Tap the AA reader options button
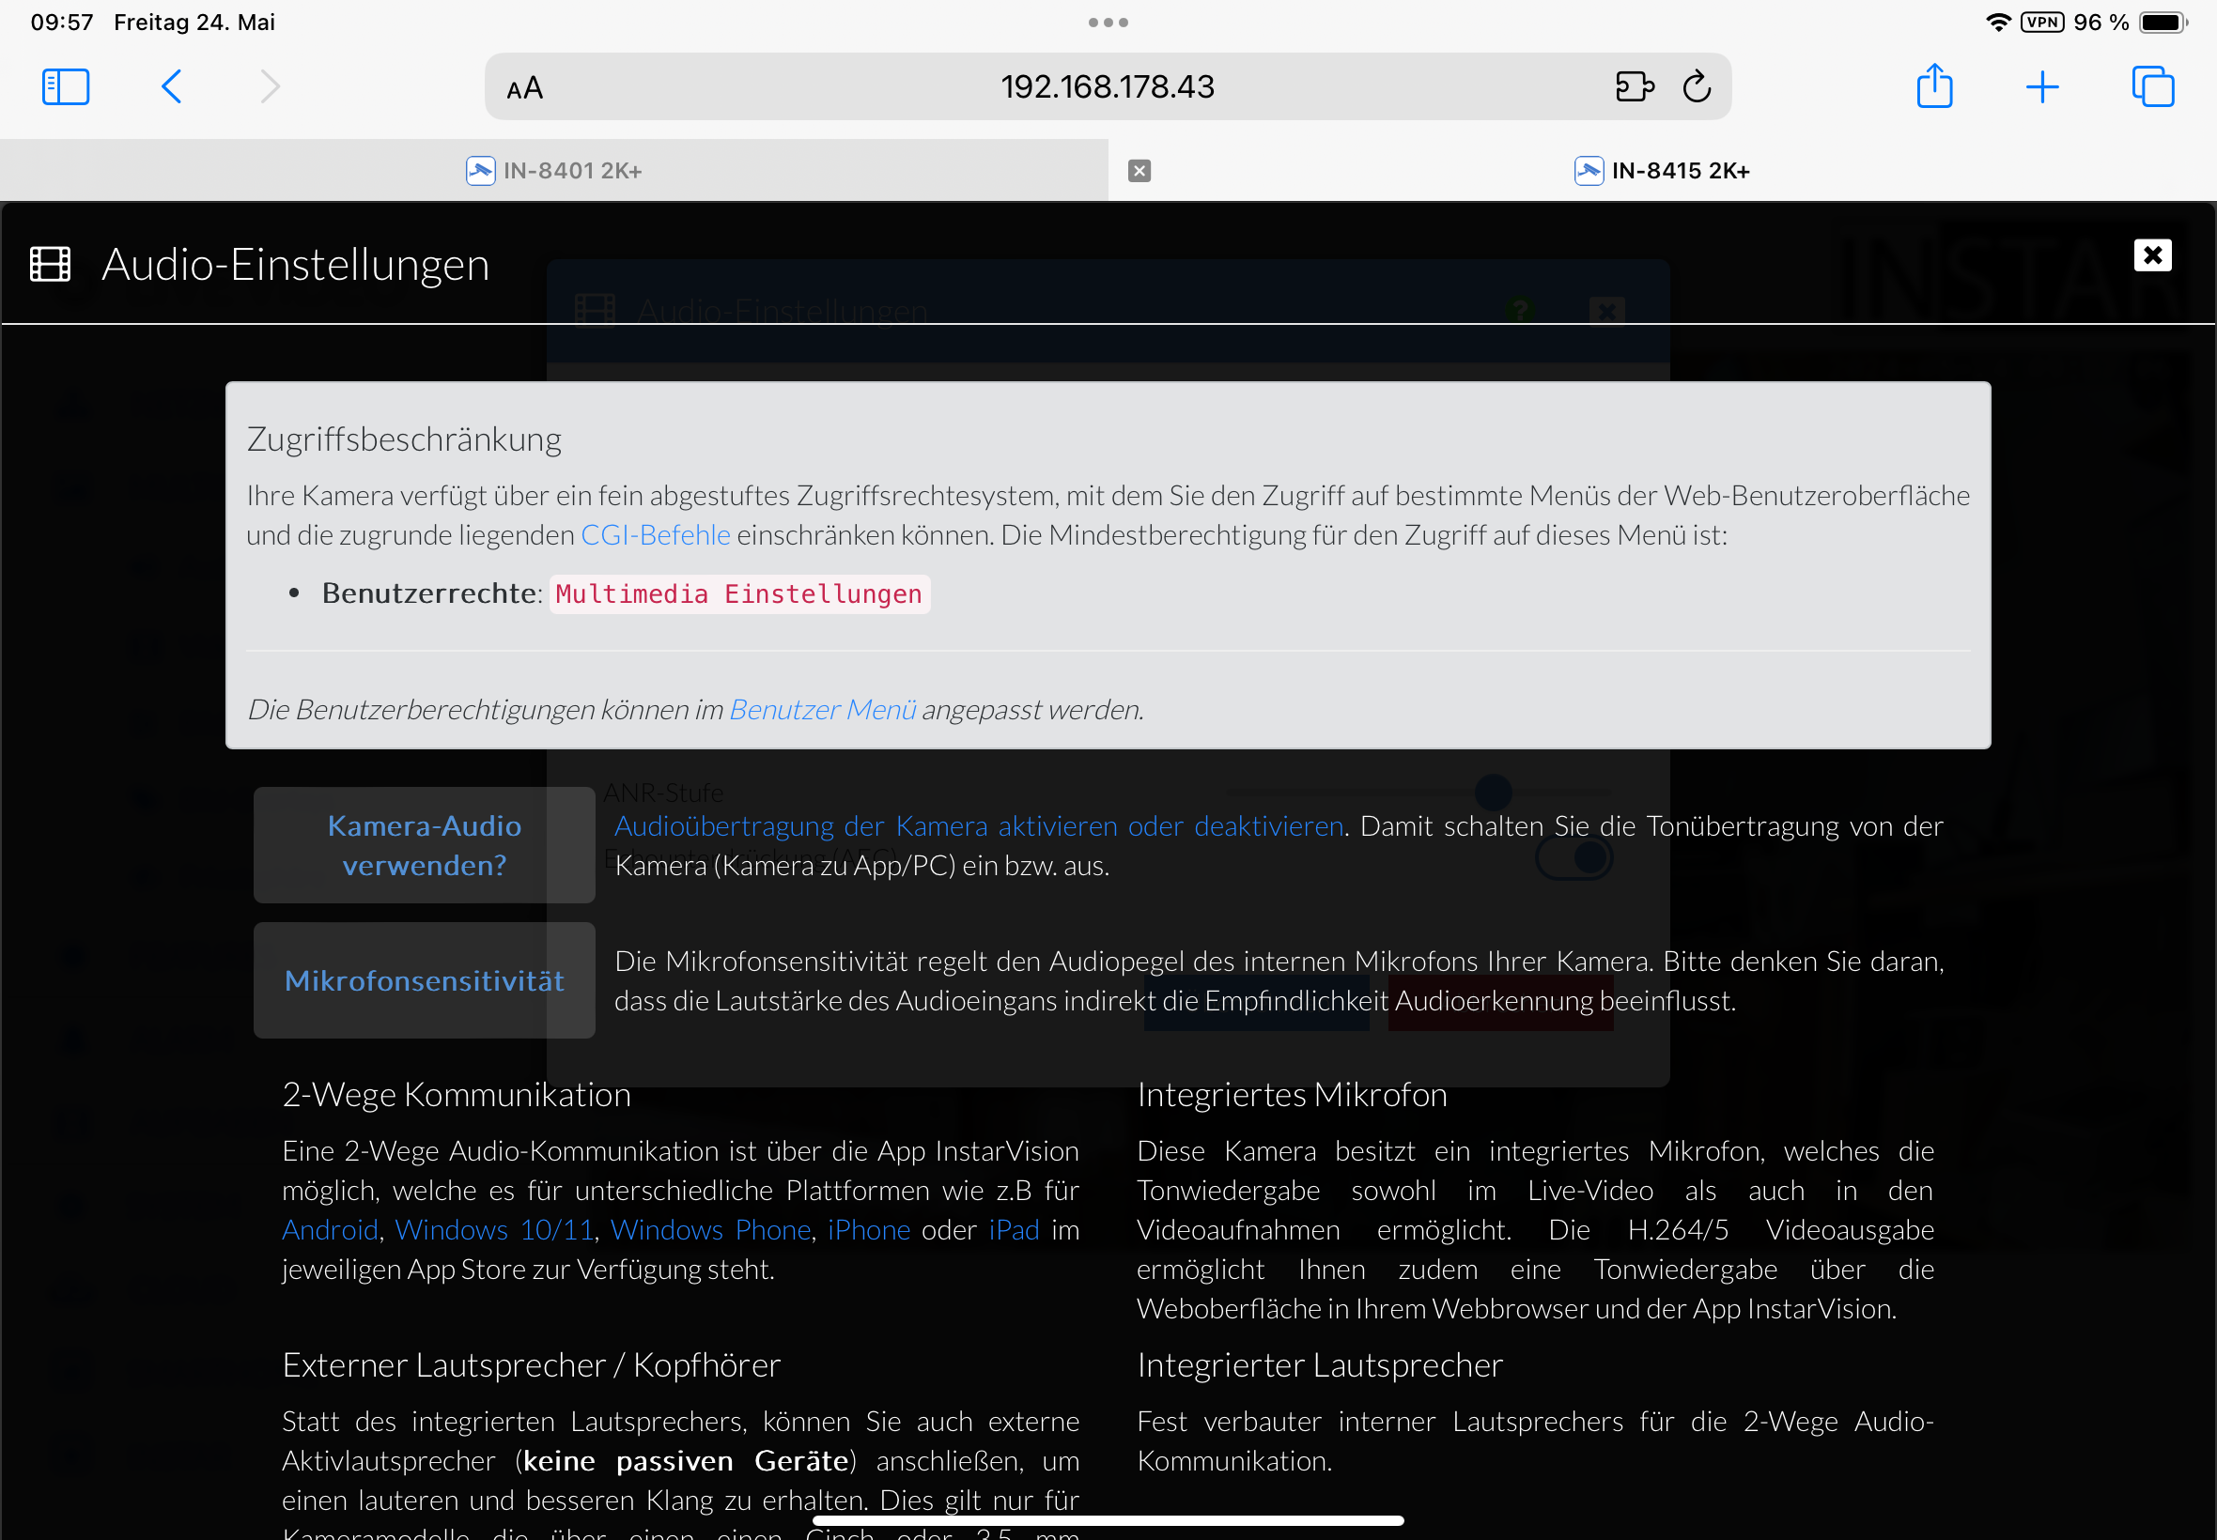This screenshot has width=2217, height=1540. pyautogui.click(x=525, y=89)
